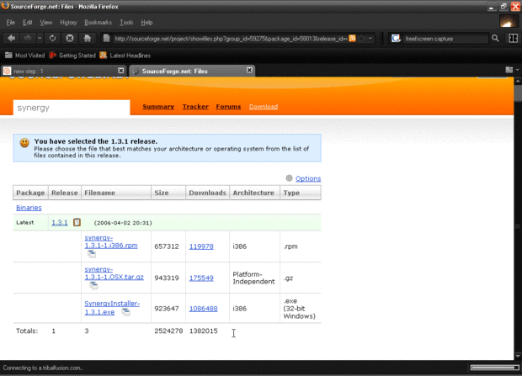This screenshot has width=522, height=376.
Task: Reload the page with the refresh icon
Action: (x=52, y=38)
